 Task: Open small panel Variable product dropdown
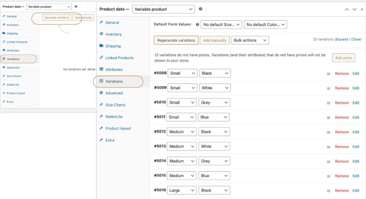click(49, 6)
